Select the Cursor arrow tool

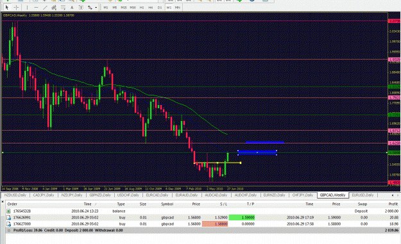7,8
